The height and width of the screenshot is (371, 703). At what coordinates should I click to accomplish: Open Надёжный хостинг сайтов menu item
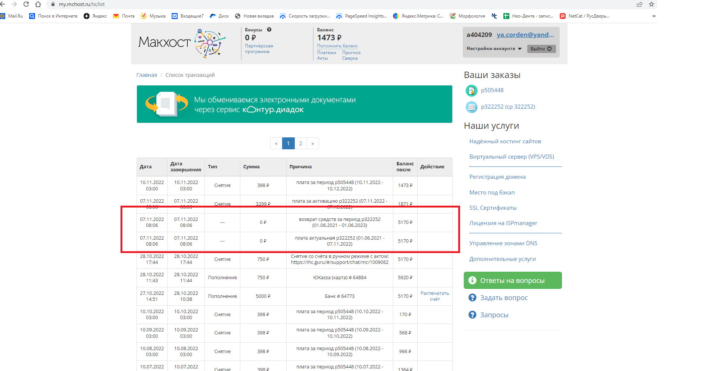(x=505, y=141)
